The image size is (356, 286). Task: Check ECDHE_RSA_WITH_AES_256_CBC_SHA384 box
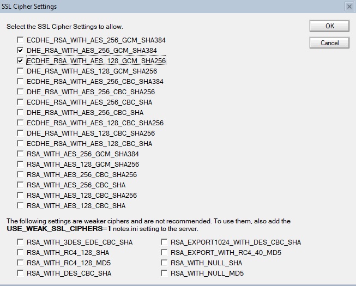coord(20,81)
